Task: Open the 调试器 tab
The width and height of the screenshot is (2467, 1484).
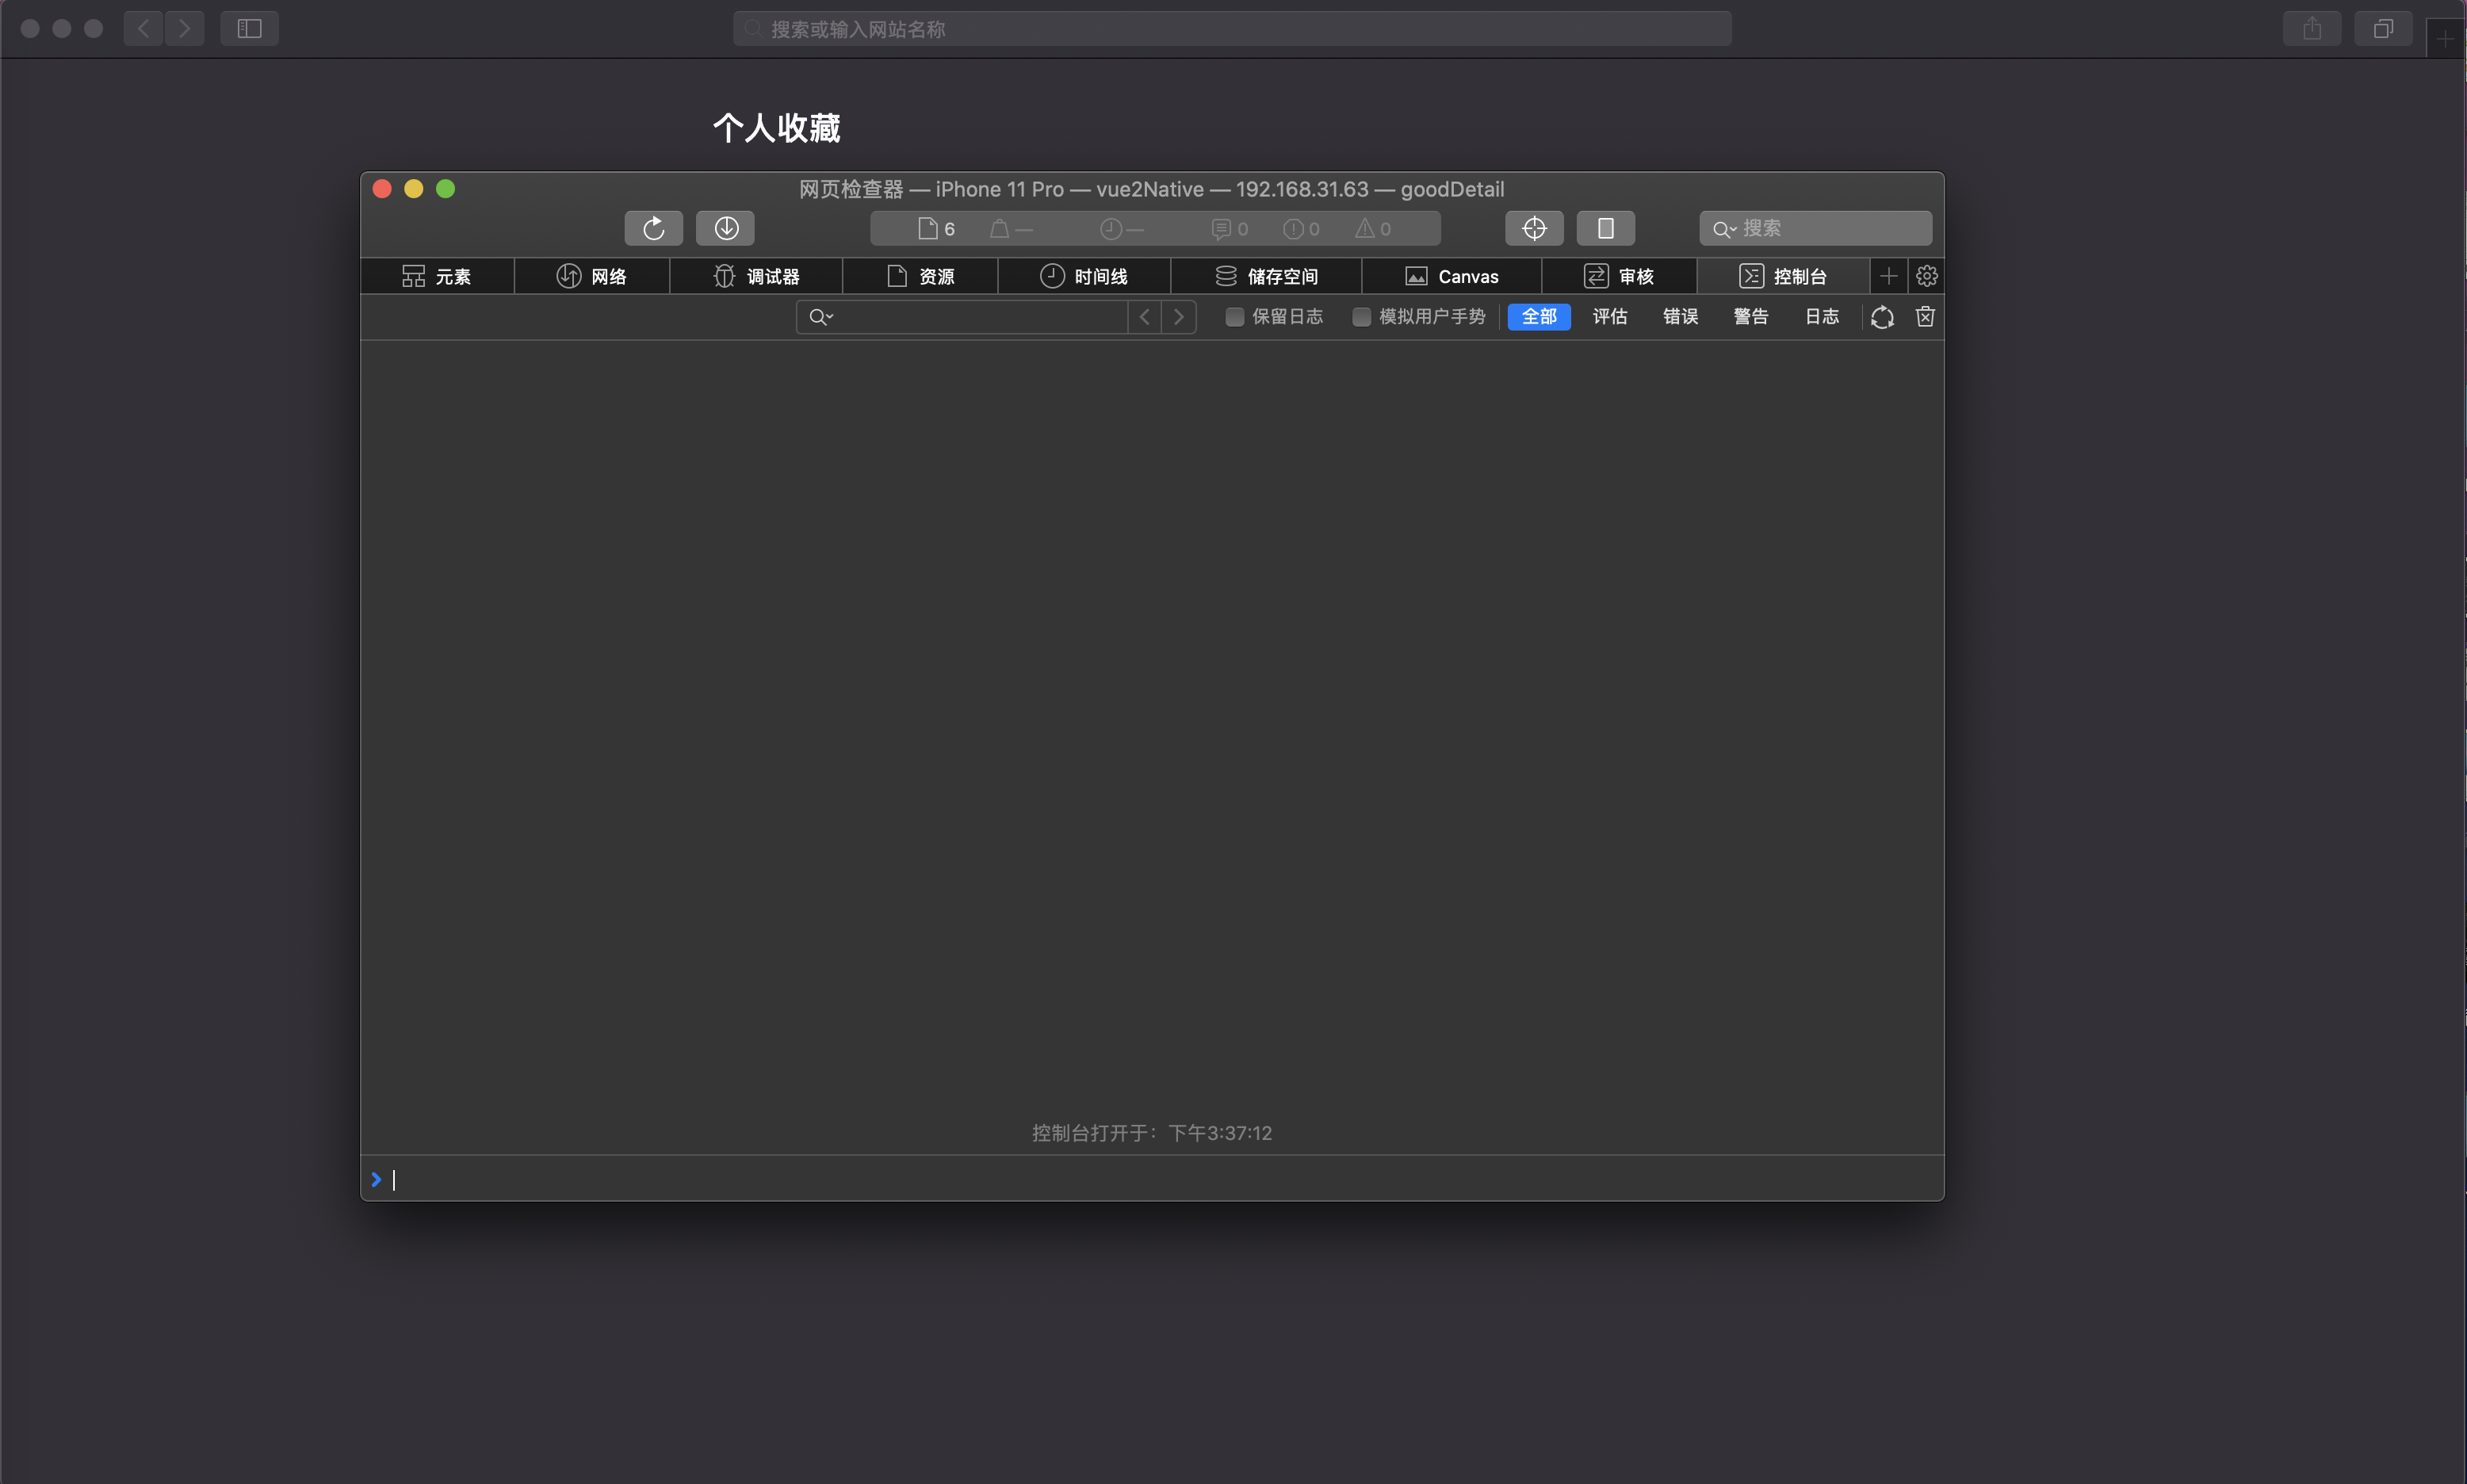Action: coord(756,276)
